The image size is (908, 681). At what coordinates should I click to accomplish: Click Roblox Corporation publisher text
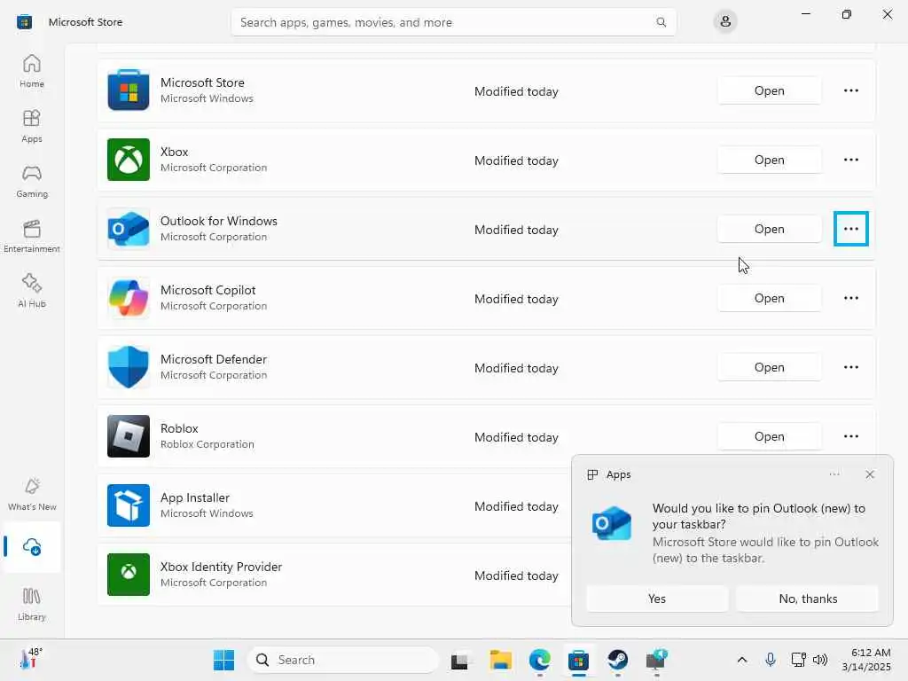pyautogui.click(x=207, y=444)
